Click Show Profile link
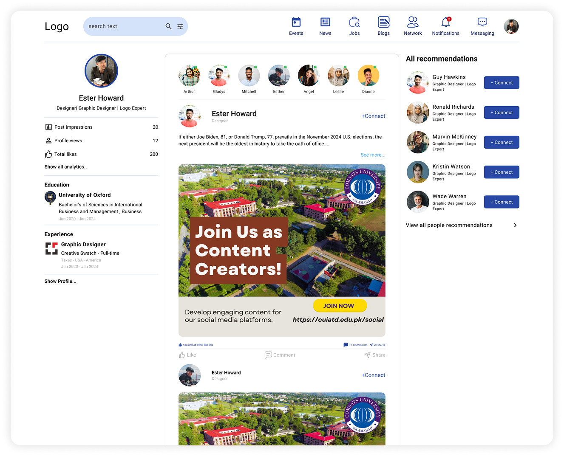 pyautogui.click(x=60, y=281)
